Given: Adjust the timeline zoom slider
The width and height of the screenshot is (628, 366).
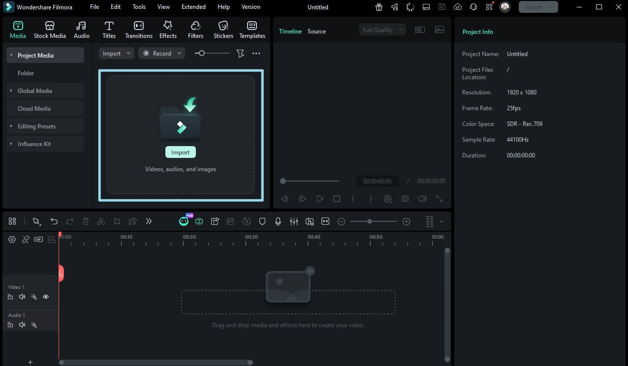Looking at the screenshot, I should coord(370,221).
